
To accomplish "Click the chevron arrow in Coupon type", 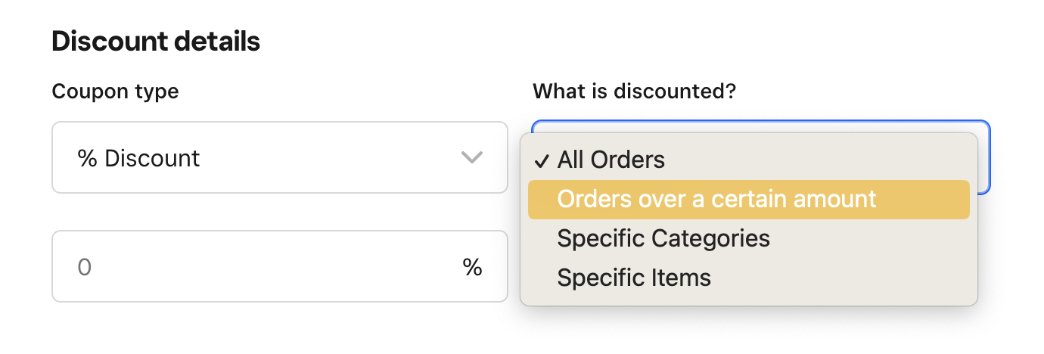I will [x=471, y=157].
